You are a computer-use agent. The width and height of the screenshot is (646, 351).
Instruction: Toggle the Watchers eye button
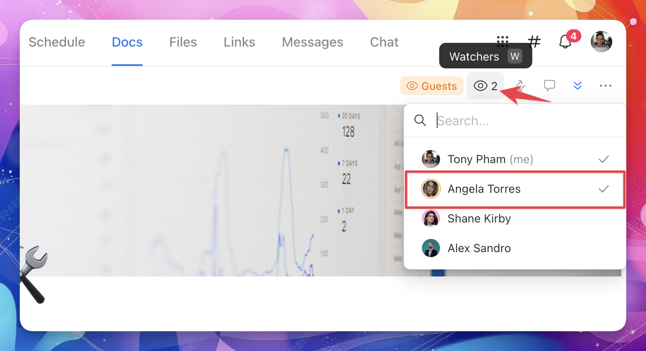coord(485,86)
